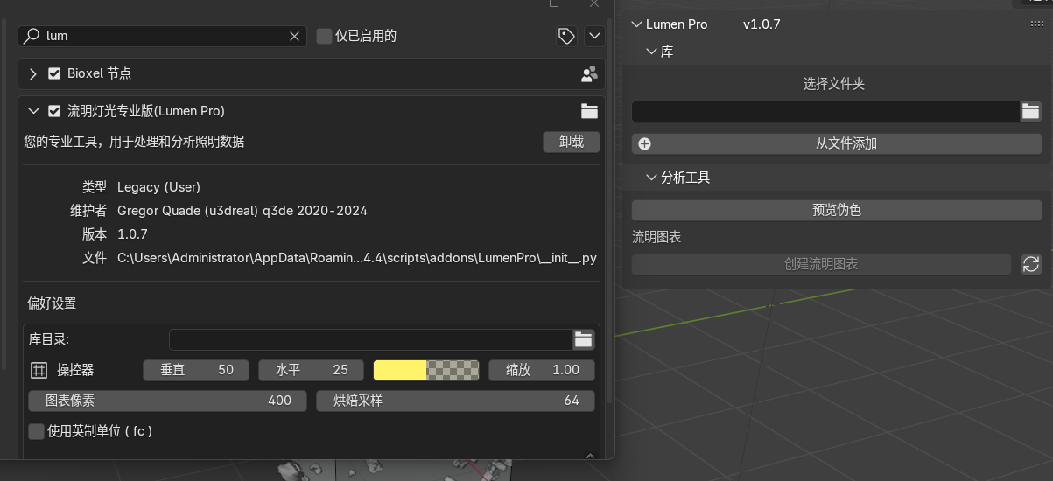Click the 卸载 uninstall button

click(x=571, y=142)
